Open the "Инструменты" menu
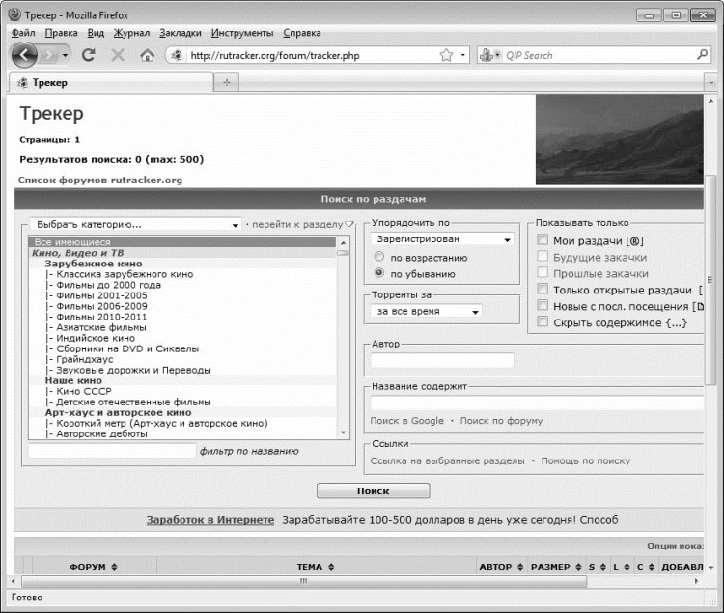The height and width of the screenshot is (613, 724). (241, 32)
